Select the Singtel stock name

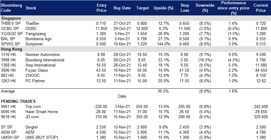(x=32, y=127)
